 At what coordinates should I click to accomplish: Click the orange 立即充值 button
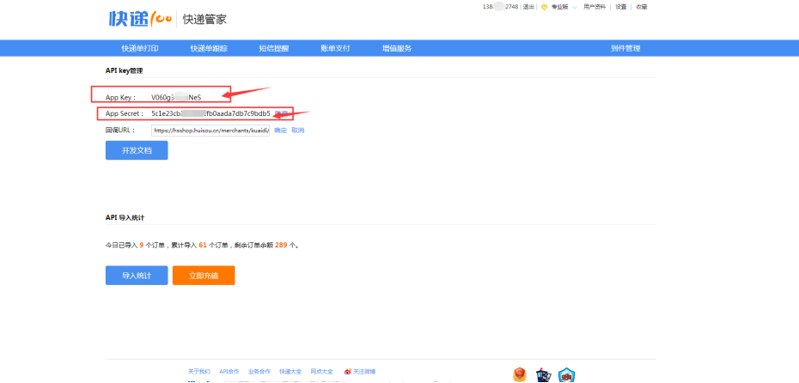click(204, 276)
